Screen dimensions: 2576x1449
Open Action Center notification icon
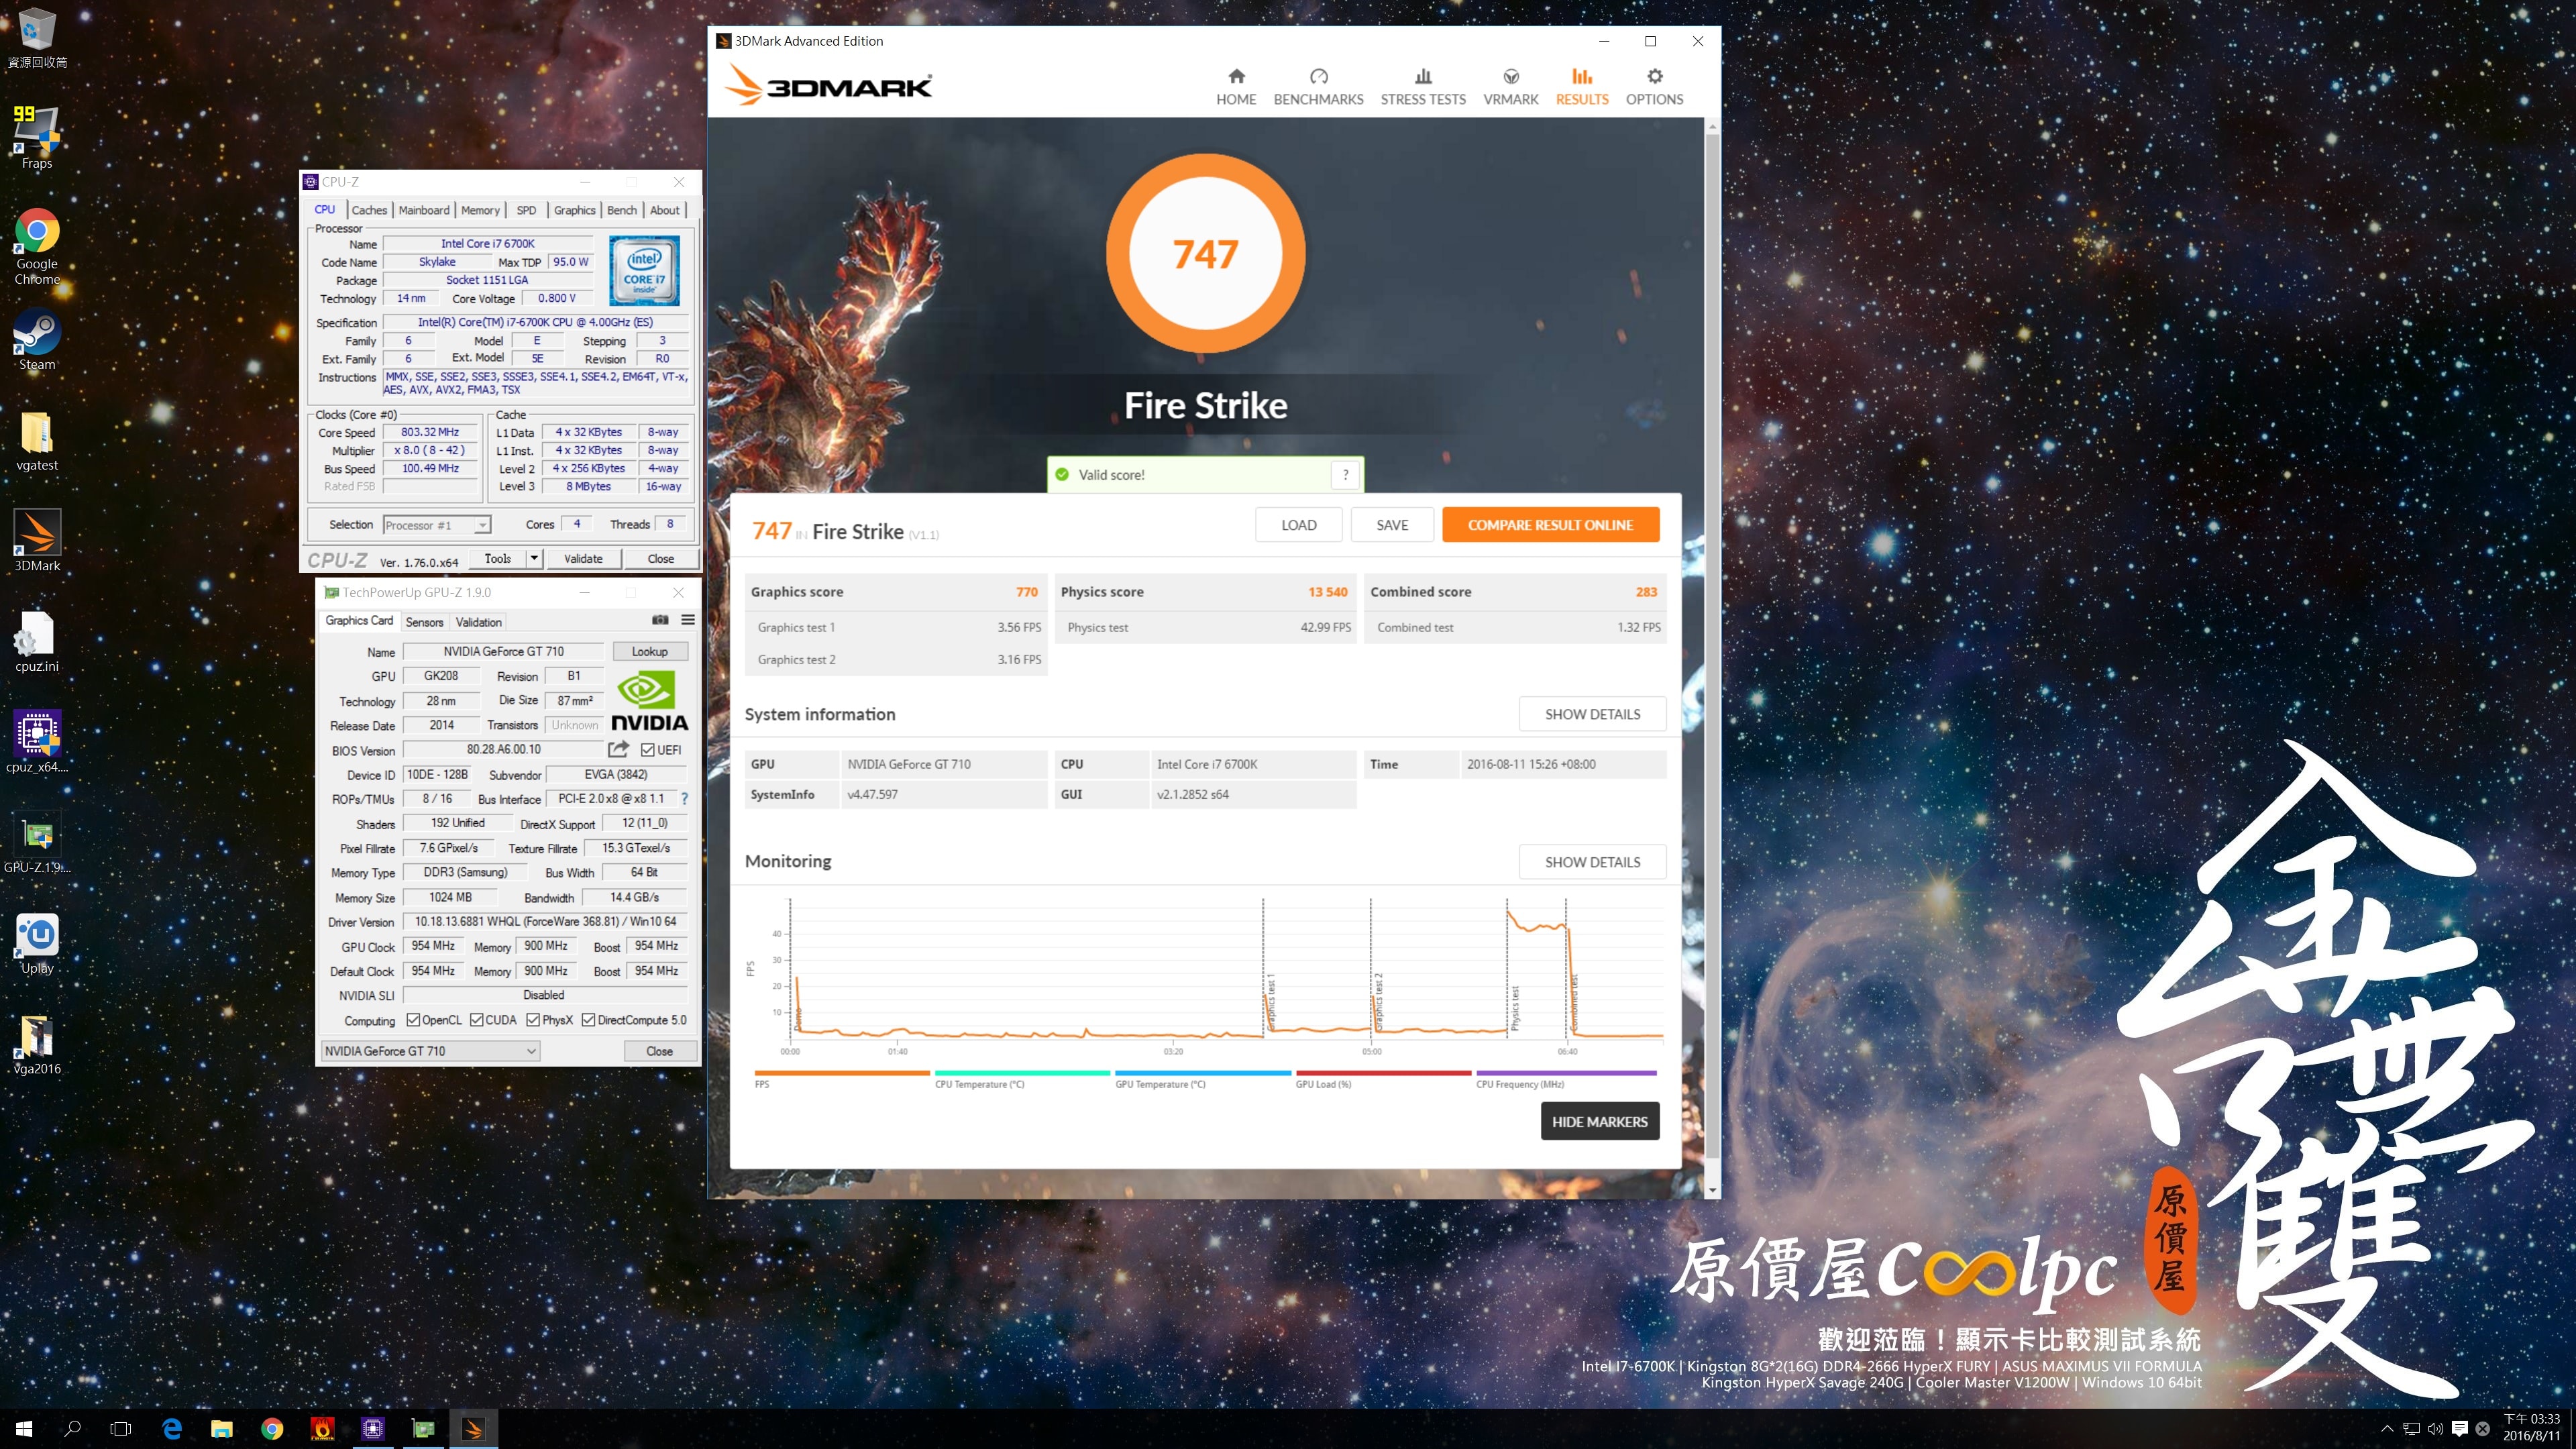[x=2460, y=1428]
